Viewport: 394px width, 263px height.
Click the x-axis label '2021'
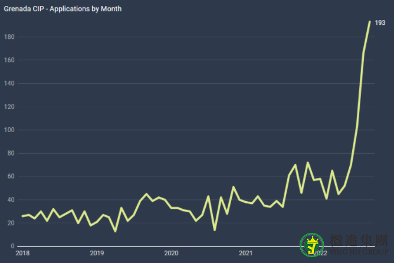pos(246,253)
